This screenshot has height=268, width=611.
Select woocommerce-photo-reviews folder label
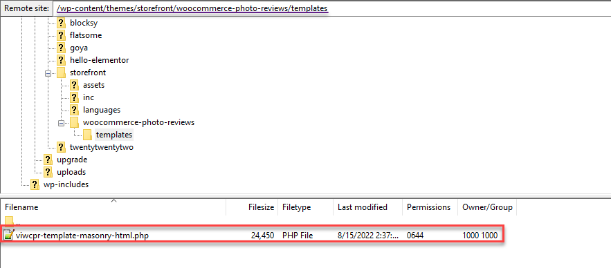[138, 122]
